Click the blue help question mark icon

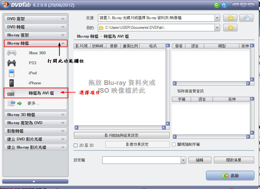[x=224, y=5]
